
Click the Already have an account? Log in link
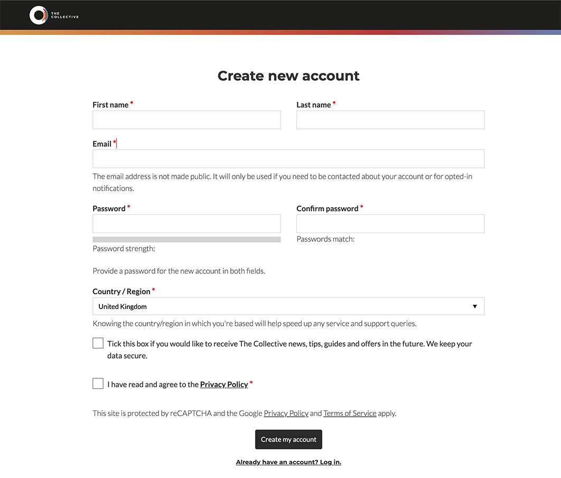288,462
